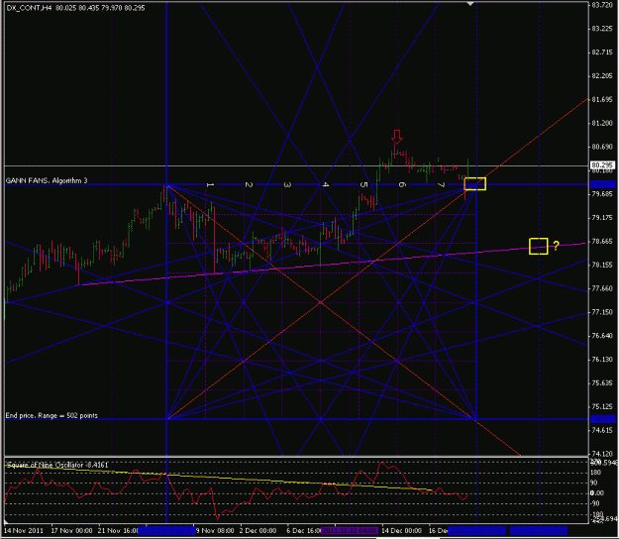This screenshot has height=539, width=619.
Task: Click the blue upper Gann price tag on axis
Action: point(603,184)
